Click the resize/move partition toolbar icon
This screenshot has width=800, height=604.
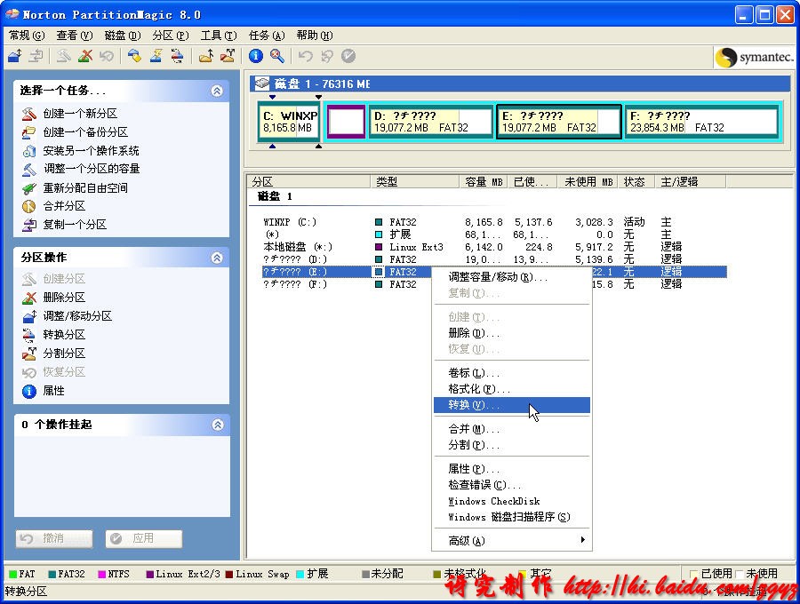tap(15, 56)
